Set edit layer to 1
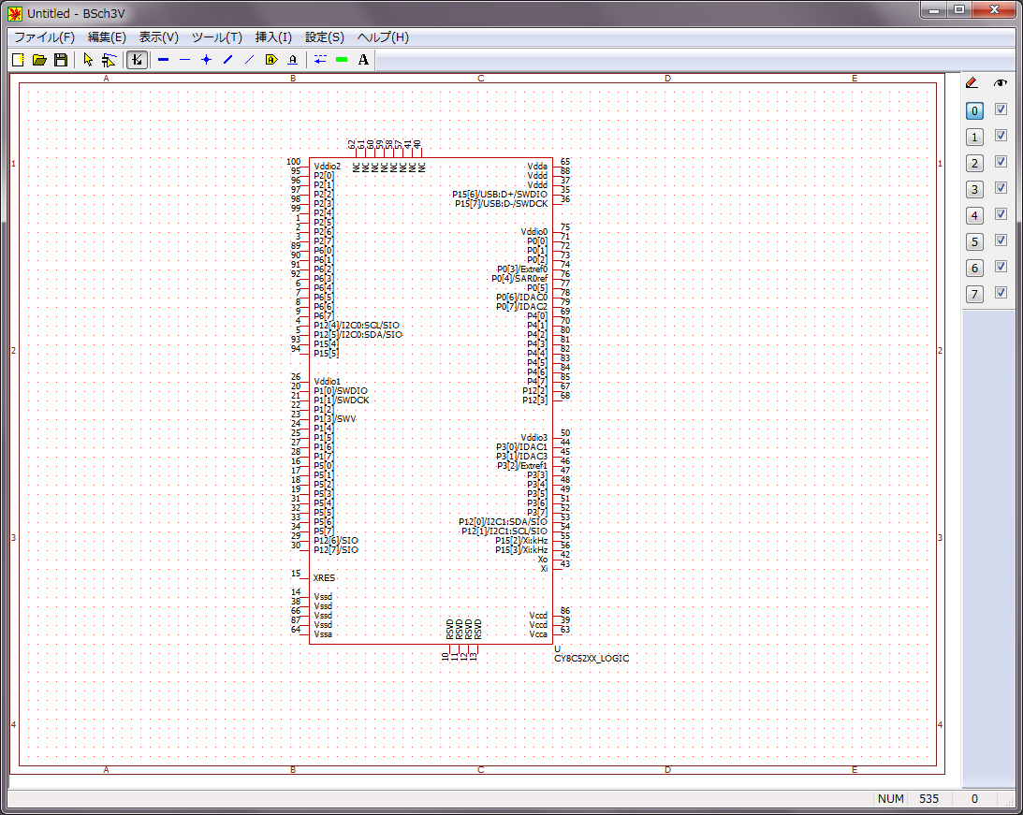The width and height of the screenshot is (1023, 815). pos(974,137)
